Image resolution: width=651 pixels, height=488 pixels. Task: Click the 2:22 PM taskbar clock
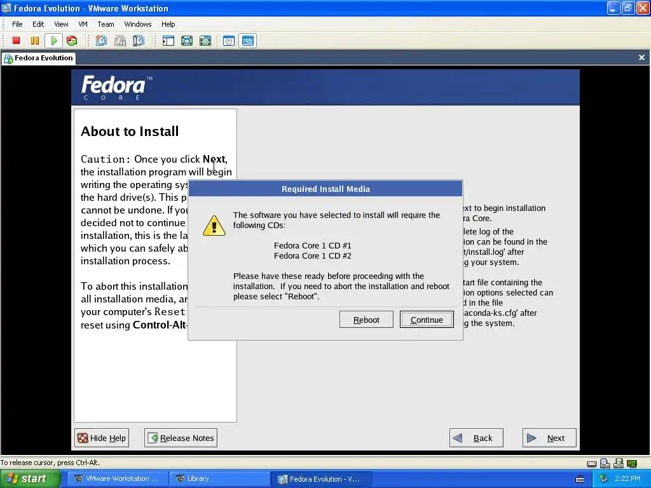pos(627,479)
